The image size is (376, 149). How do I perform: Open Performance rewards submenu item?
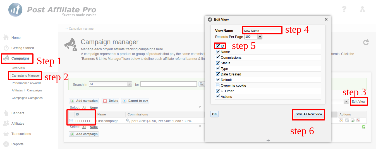coord(27,83)
